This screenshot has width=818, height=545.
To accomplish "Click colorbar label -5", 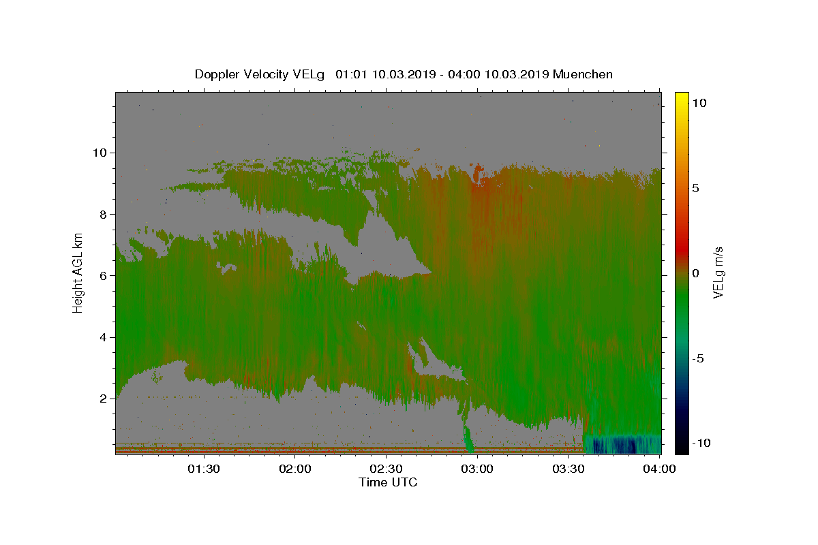I will click(697, 358).
